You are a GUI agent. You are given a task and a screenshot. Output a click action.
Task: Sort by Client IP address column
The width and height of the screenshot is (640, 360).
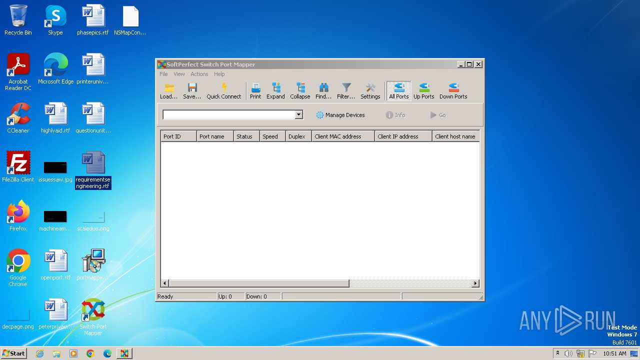pyautogui.click(x=403, y=136)
